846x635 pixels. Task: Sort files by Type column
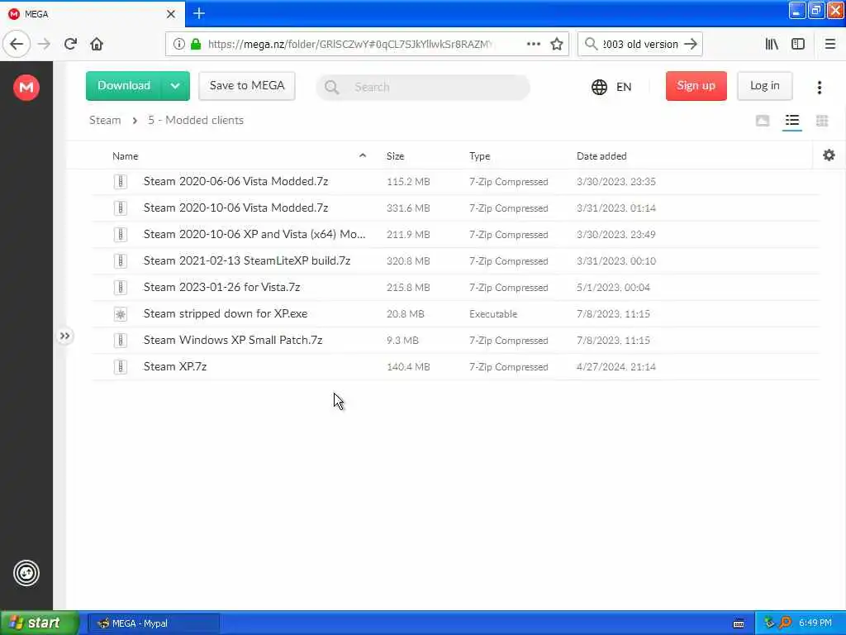click(x=479, y=156)
